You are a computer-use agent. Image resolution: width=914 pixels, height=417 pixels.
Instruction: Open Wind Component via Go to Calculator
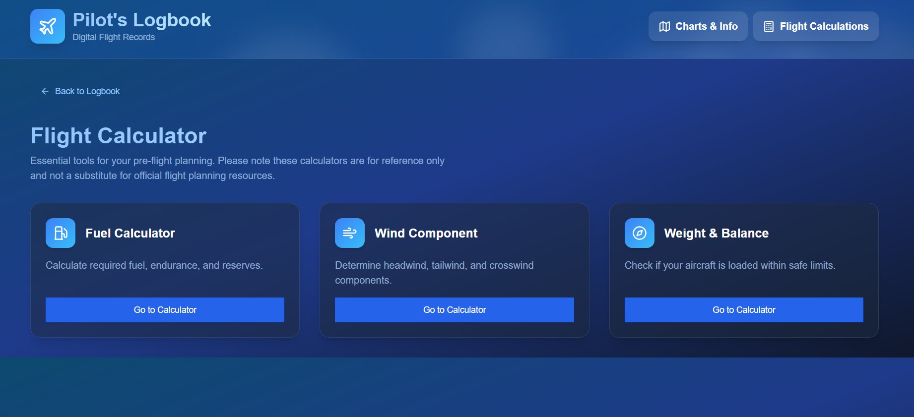[x=455, y=310]
